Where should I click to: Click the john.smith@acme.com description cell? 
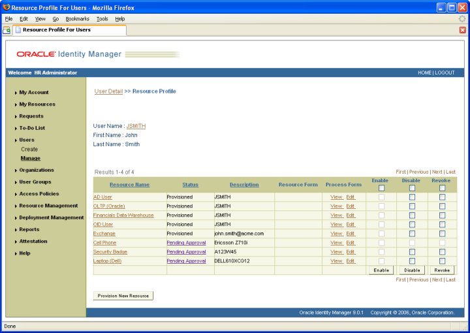coord(244,234)
